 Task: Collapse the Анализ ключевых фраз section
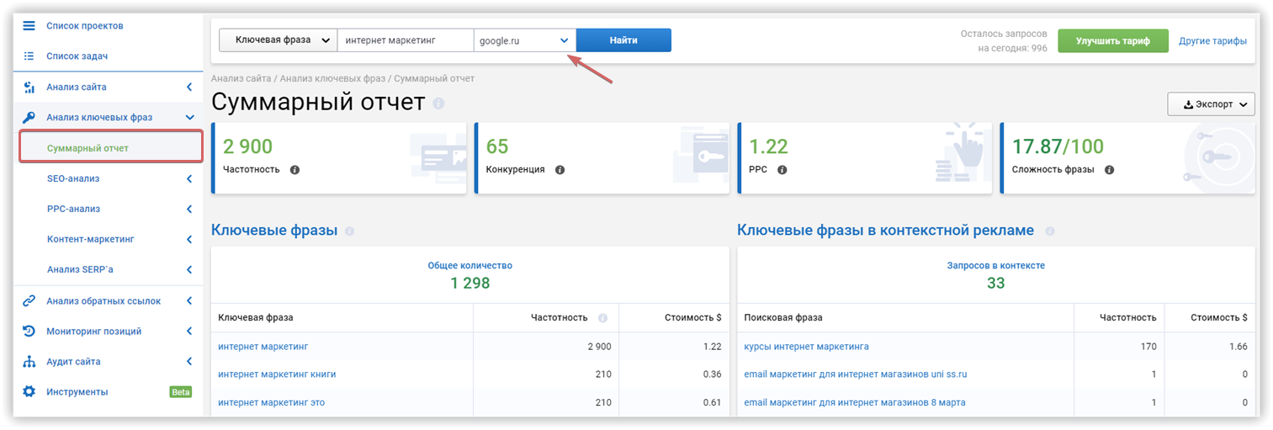point(189,118)
